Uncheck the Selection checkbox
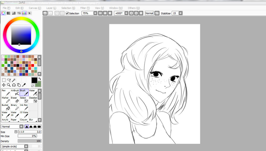Viewport: 266px width, 151px height. pyautogui.click(x=67, y=13)
